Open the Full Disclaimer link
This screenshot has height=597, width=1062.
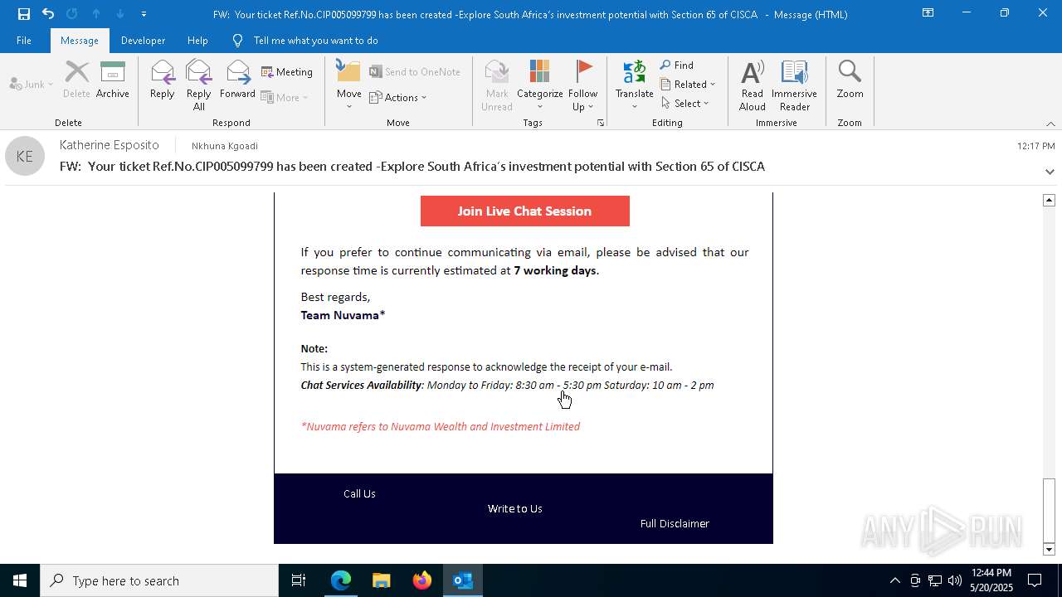pyautogui.click(x=675, y=523)
